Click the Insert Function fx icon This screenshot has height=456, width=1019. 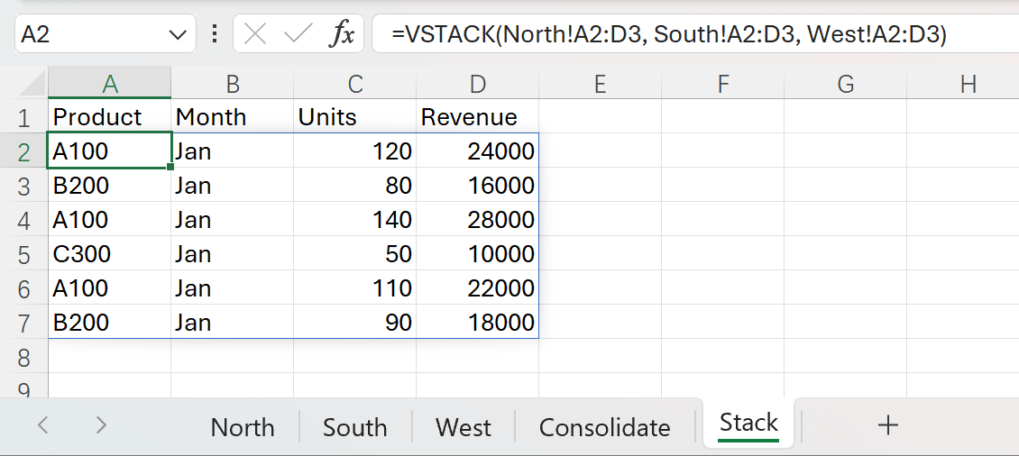(x=342, y=35)
